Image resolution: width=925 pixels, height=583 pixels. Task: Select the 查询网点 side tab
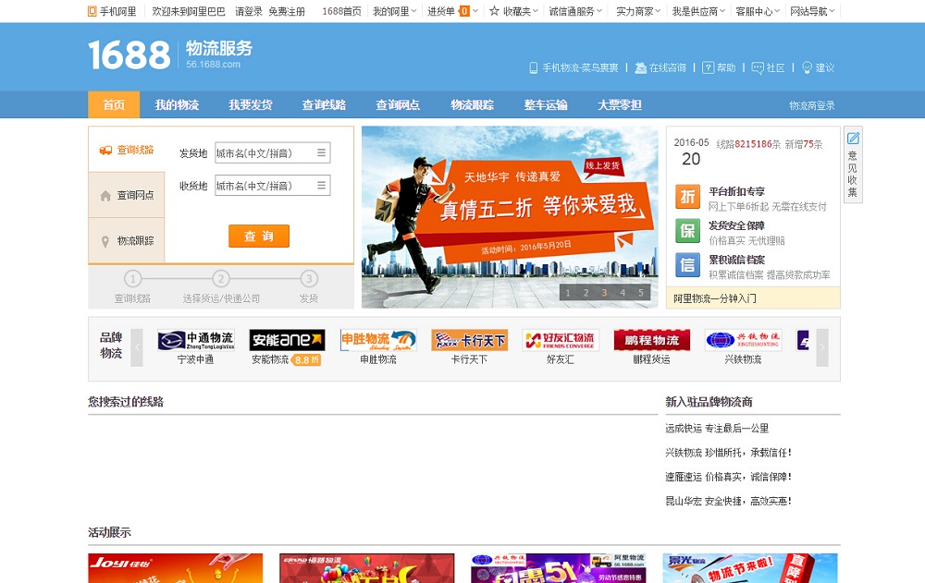pos(126,195)
